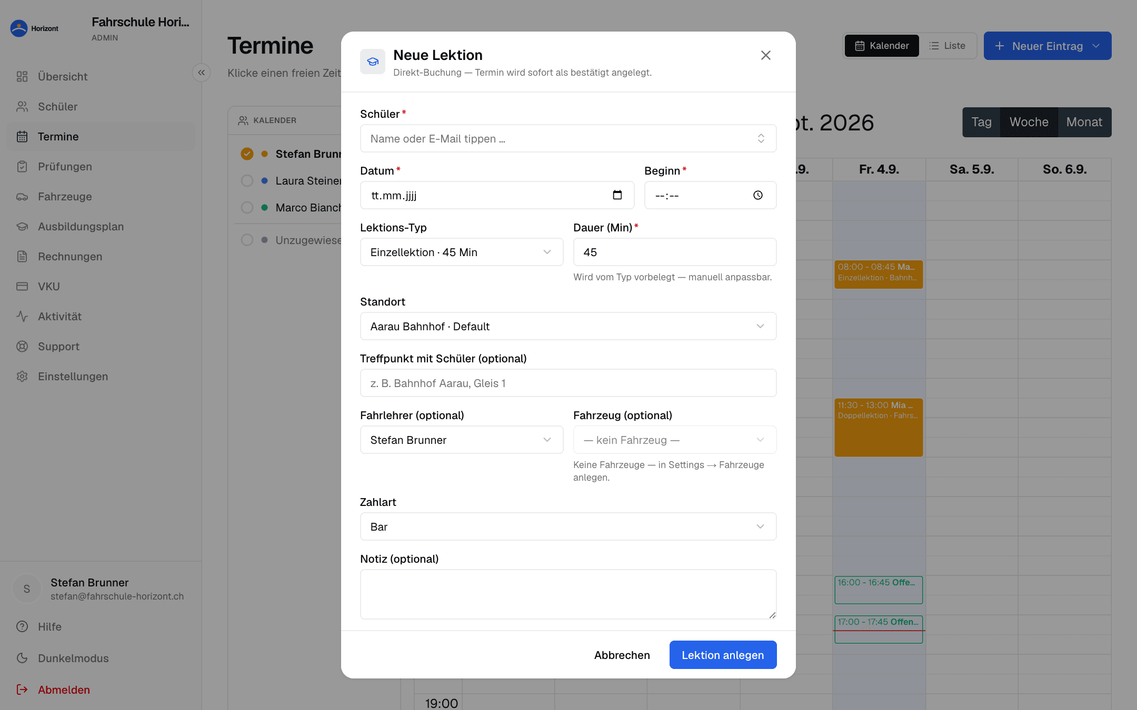This screenshot has width=1137, height=710.
Task: Click the Notiz text area
Action: coord(568,594)
